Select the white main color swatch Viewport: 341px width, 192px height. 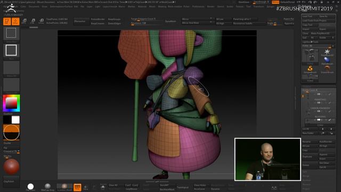coord(15,119)
